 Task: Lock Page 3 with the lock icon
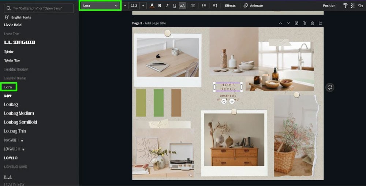[296, 23]
